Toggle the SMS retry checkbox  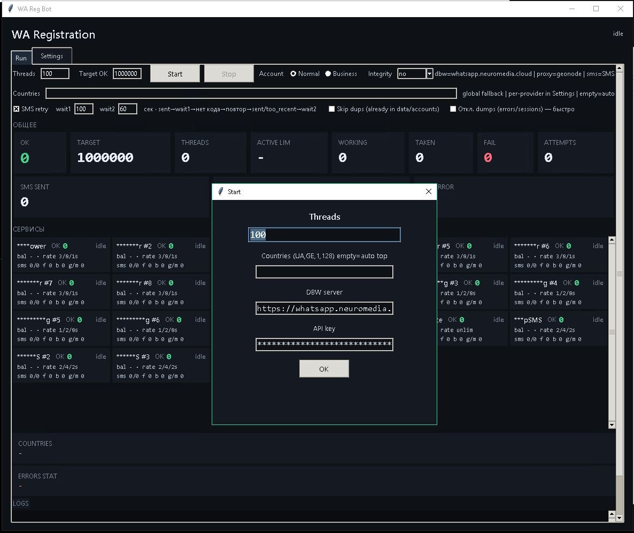coord(16,109)
